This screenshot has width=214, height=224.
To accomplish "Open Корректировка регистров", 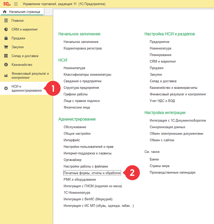I will [83, 48].
